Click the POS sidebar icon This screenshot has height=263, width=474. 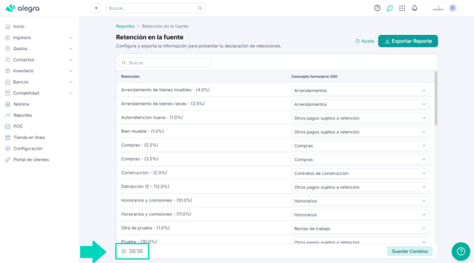coord(8,126)
